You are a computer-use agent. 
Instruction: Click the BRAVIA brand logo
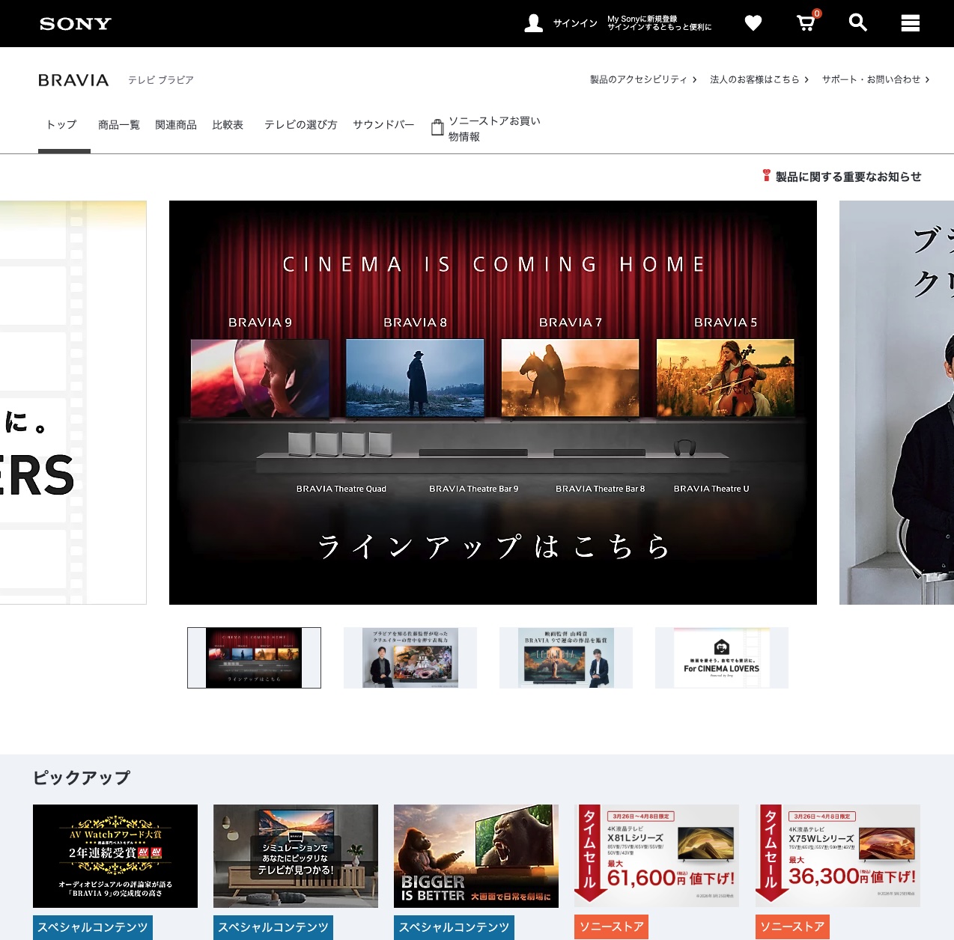(73, 80)
